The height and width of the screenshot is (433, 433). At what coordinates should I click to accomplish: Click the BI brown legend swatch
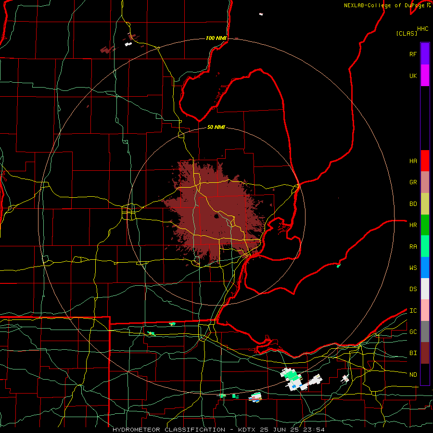point(425,353)
